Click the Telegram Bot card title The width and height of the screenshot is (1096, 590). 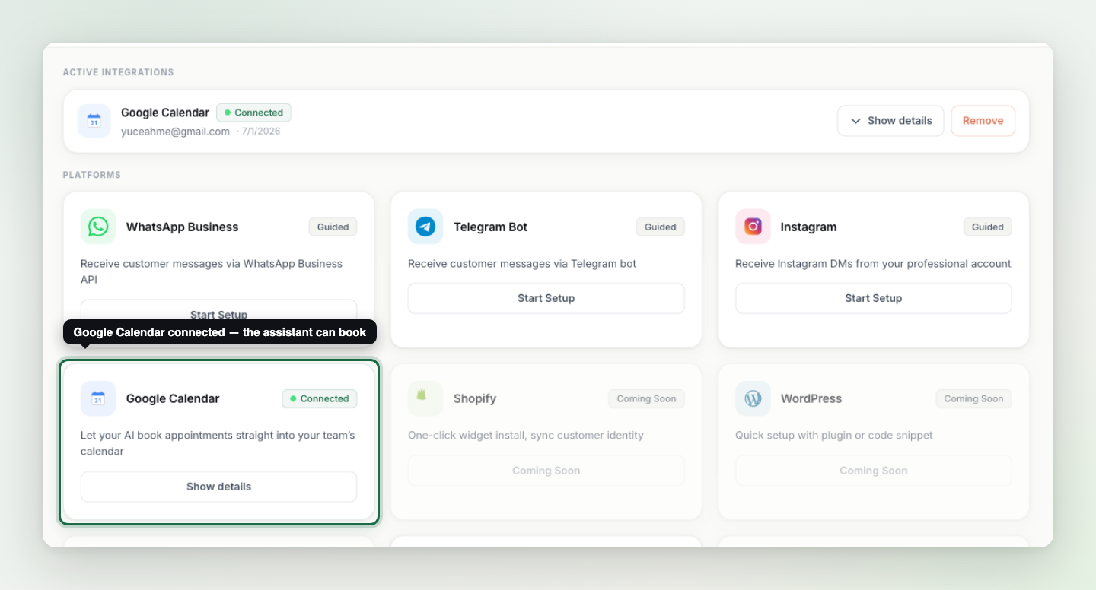pyautogui.click(x=490, y=227)
